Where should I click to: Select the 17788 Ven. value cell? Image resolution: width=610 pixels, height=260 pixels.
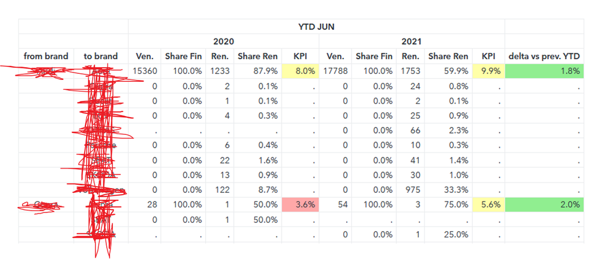[x=335, y=71]
